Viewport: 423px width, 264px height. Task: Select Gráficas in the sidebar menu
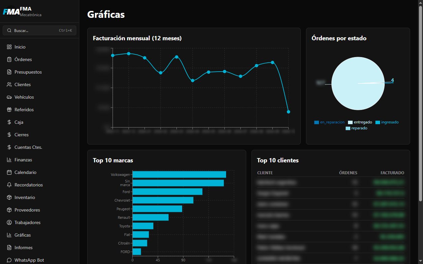pos(40,235)
